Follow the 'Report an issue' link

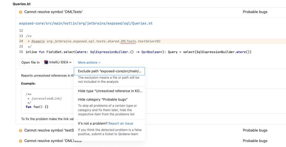[x=121, y=123]
